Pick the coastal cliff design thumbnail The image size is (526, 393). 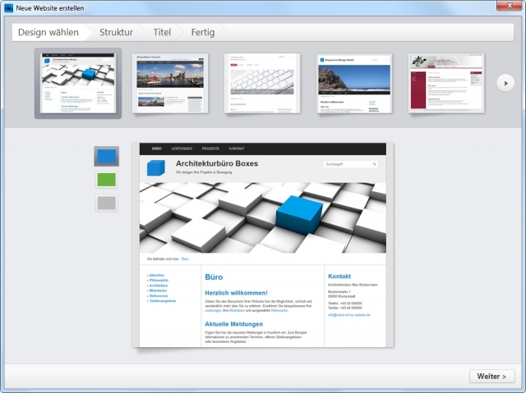[354, 83]
